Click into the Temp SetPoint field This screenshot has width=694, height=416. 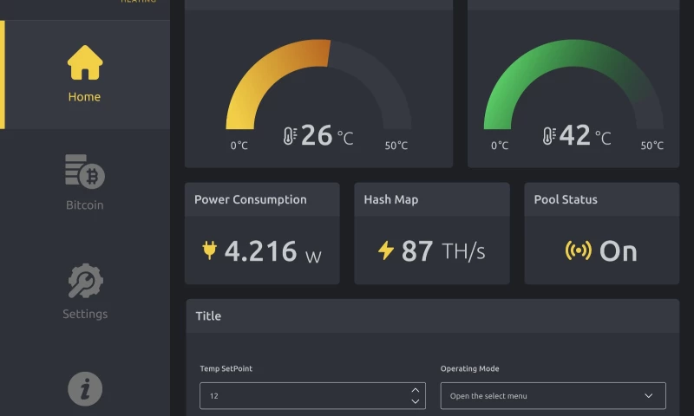pyautogui.click(x=299, y=396)
